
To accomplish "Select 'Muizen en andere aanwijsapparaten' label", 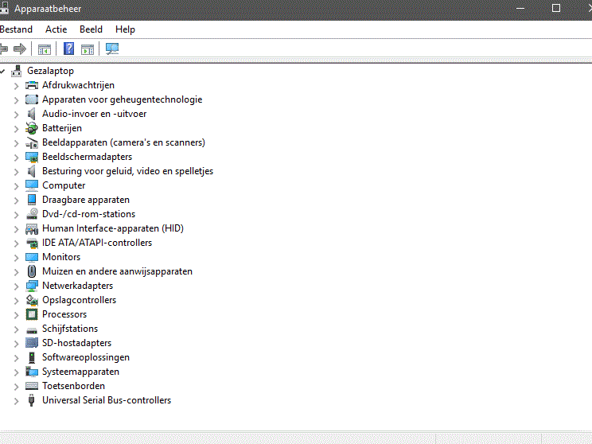I will [x=118, y=271].
